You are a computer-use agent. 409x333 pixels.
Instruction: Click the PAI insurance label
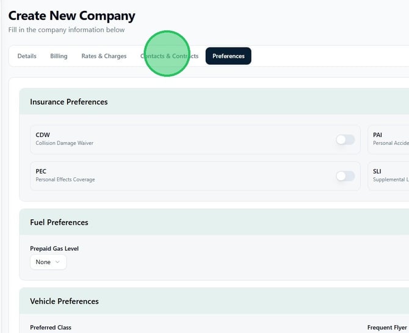click(377, 135)
